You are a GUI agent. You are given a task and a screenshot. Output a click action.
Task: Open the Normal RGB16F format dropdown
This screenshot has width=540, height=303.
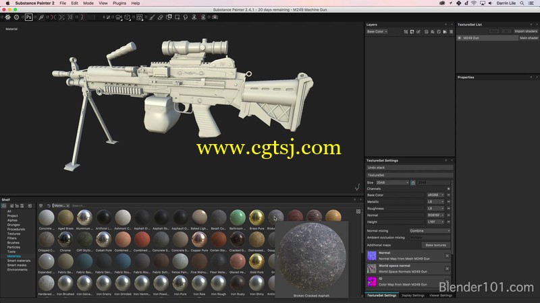click(435, 215)
